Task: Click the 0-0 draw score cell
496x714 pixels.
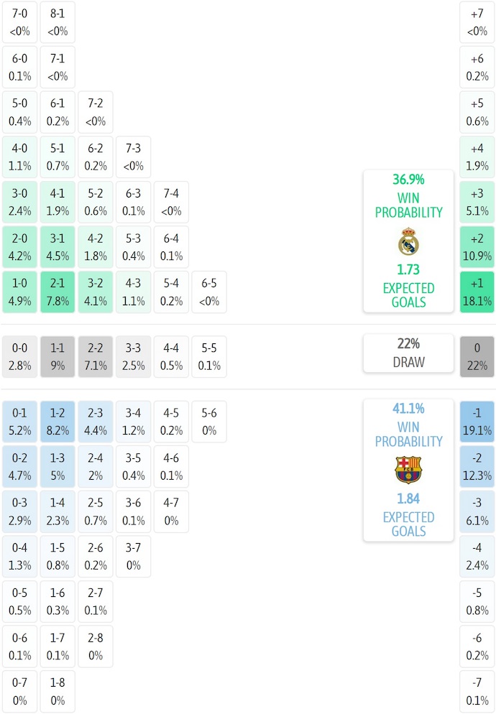Action: coord(20,357)
